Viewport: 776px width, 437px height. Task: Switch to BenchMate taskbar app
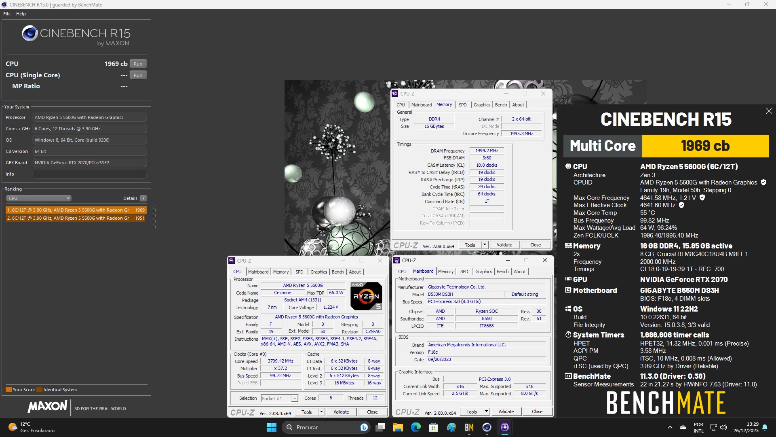[469, 427]
